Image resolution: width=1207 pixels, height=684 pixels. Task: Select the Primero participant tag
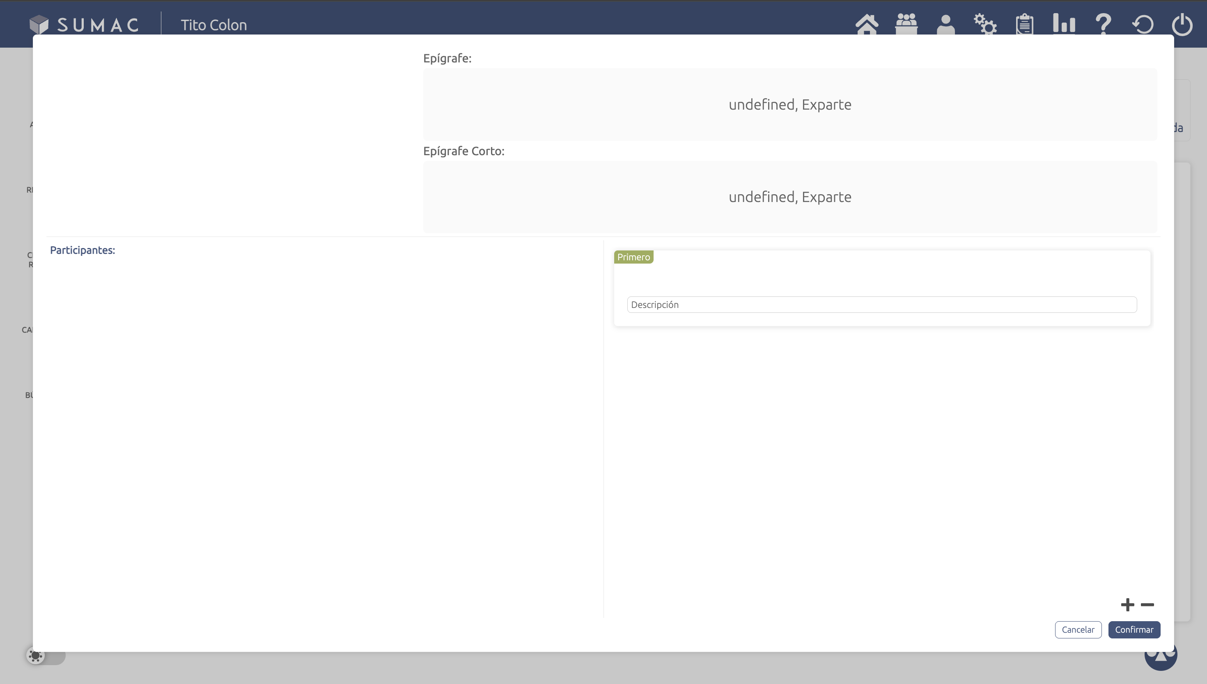point(633,257)
